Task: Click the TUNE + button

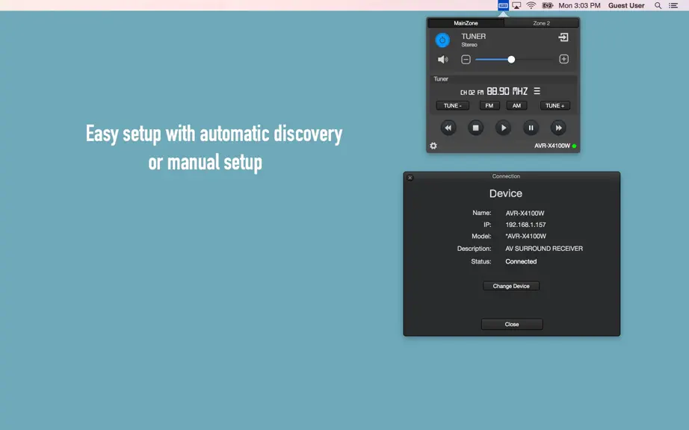Action: (x=555, y=106)
